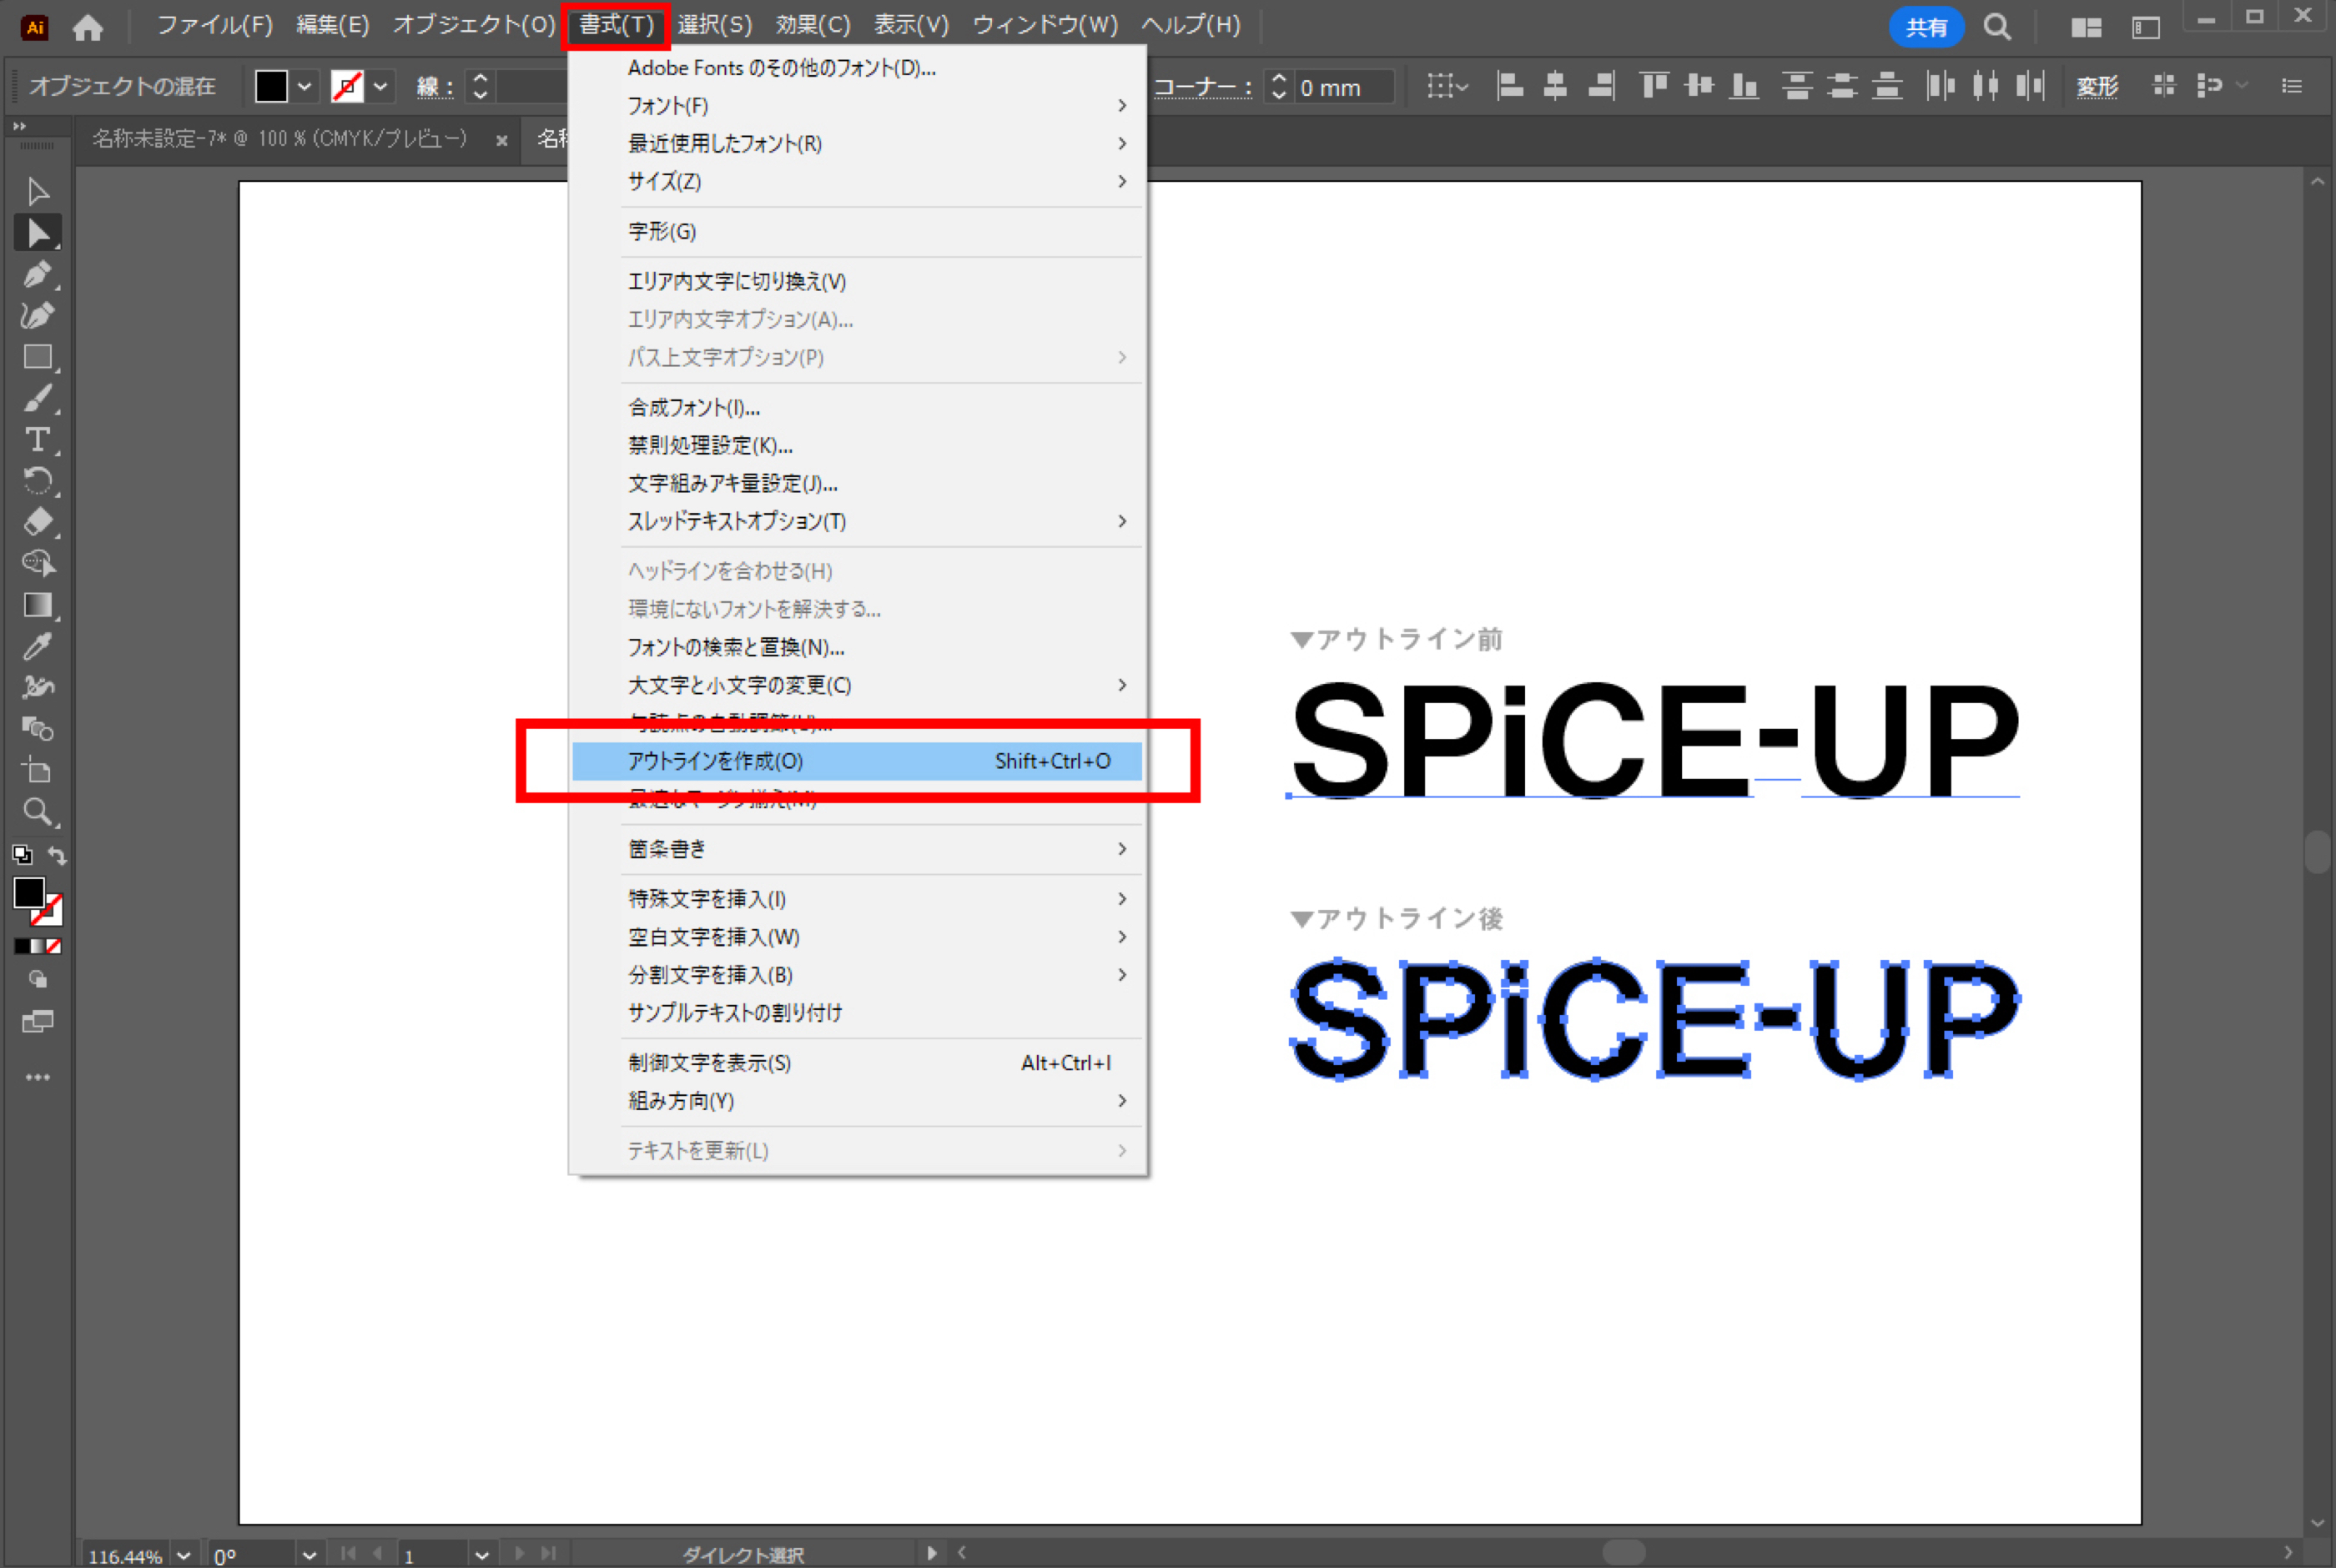Open the search magnifier in title bar

point(1997,27)
